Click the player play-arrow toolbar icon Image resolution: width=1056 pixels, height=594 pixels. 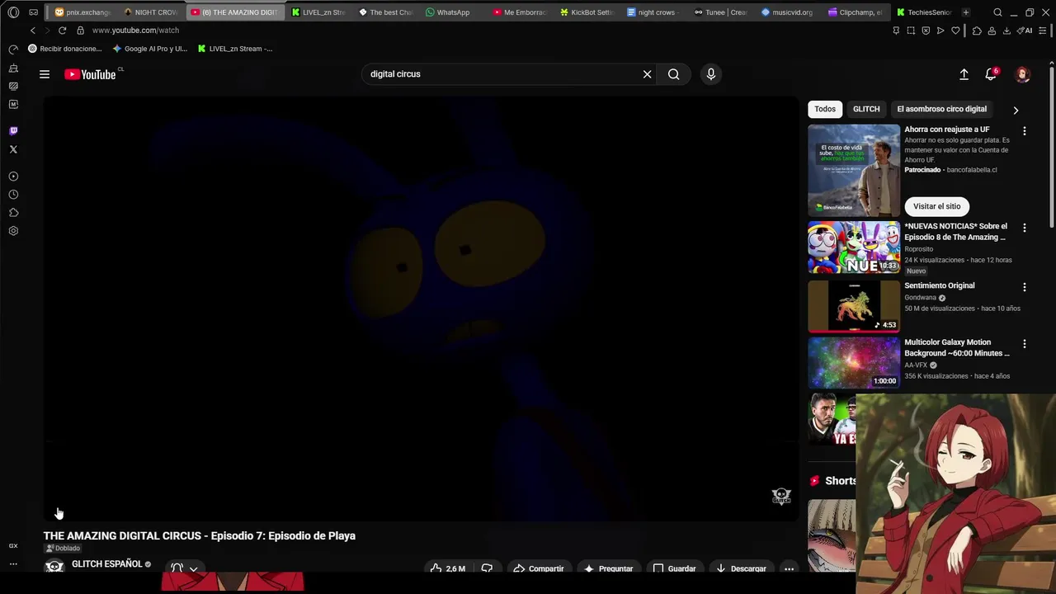pyautogui.click(x=940, y=31)
